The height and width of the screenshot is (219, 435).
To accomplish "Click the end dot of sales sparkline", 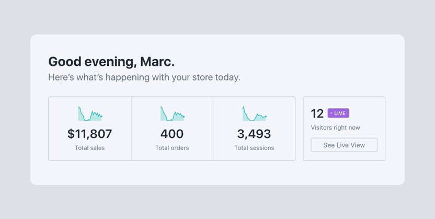I will coord(101,116).
